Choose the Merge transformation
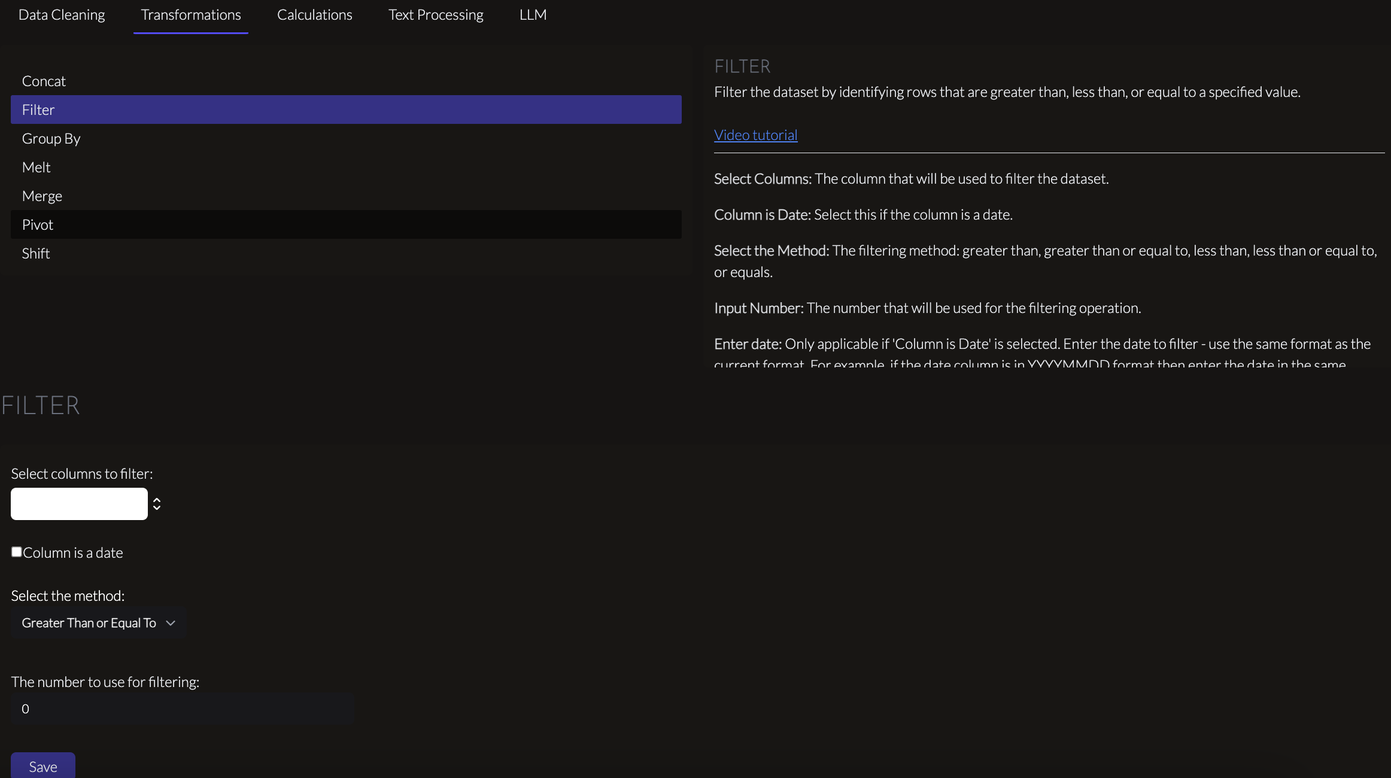Viewport: 1391px width, 778px height. 346,196
